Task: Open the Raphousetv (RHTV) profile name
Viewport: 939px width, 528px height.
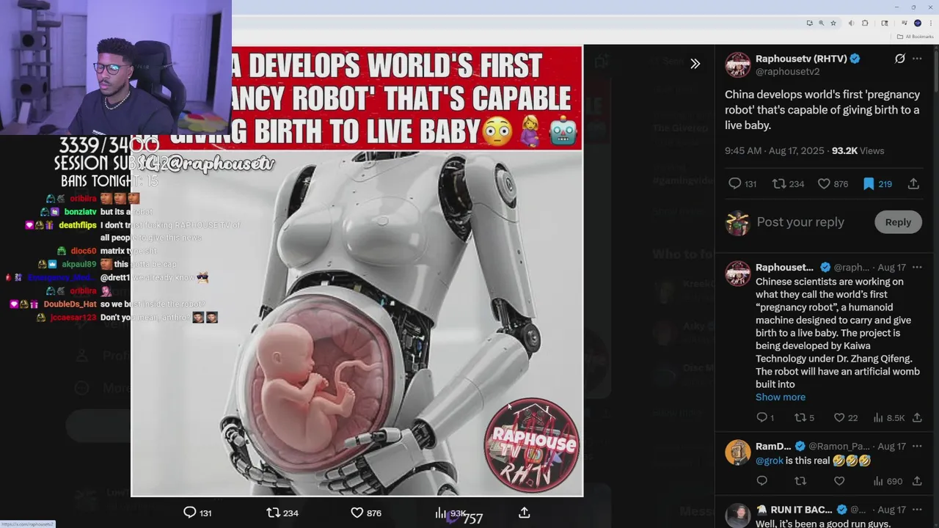Action: click(x=801, y=59)
